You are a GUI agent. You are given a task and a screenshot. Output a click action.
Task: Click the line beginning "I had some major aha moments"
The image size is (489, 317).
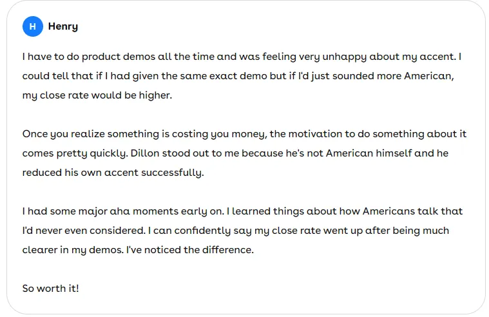pos(242,211)
